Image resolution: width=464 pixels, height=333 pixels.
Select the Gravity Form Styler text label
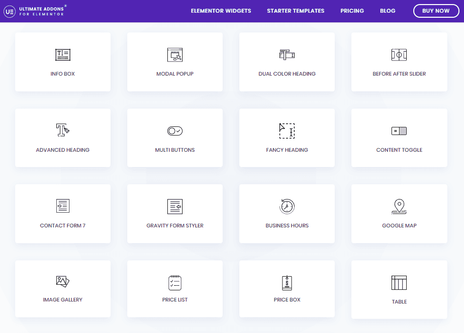[175, 225]
